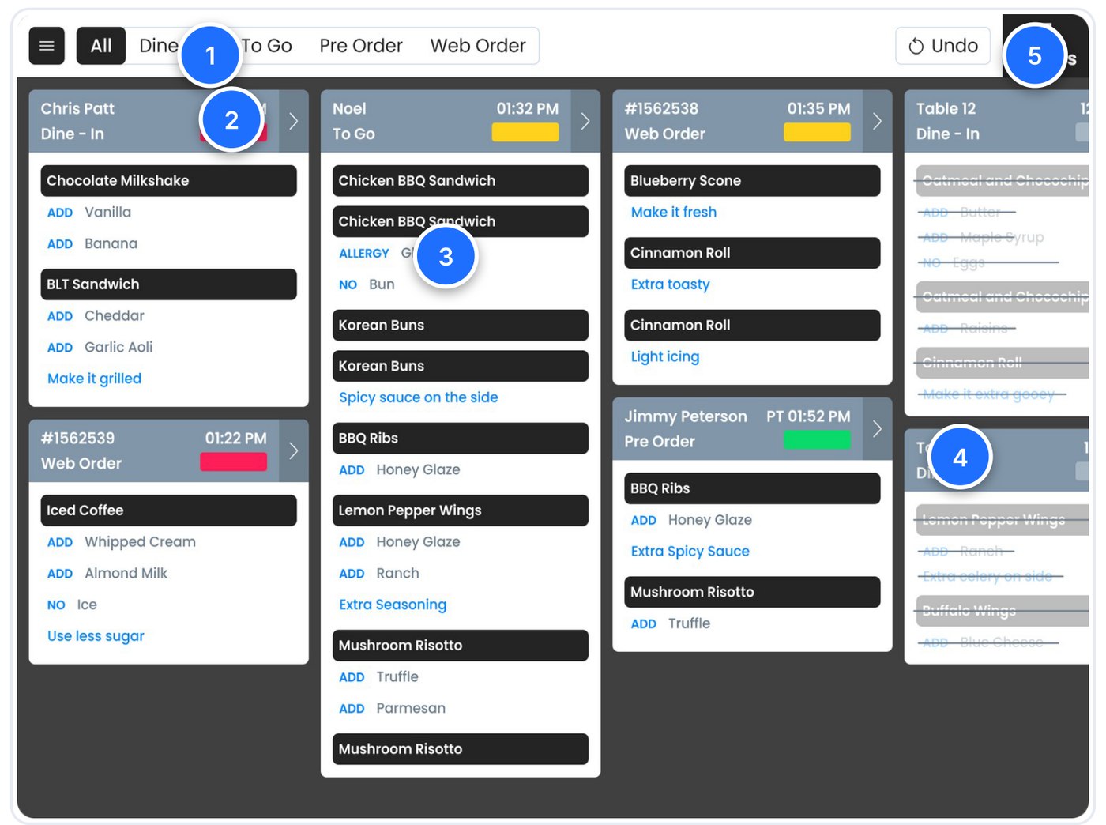This screenshot has height=825, width=1106.
Task: Click the "Parmesan" add-on
Action: [x=392, y=708]
